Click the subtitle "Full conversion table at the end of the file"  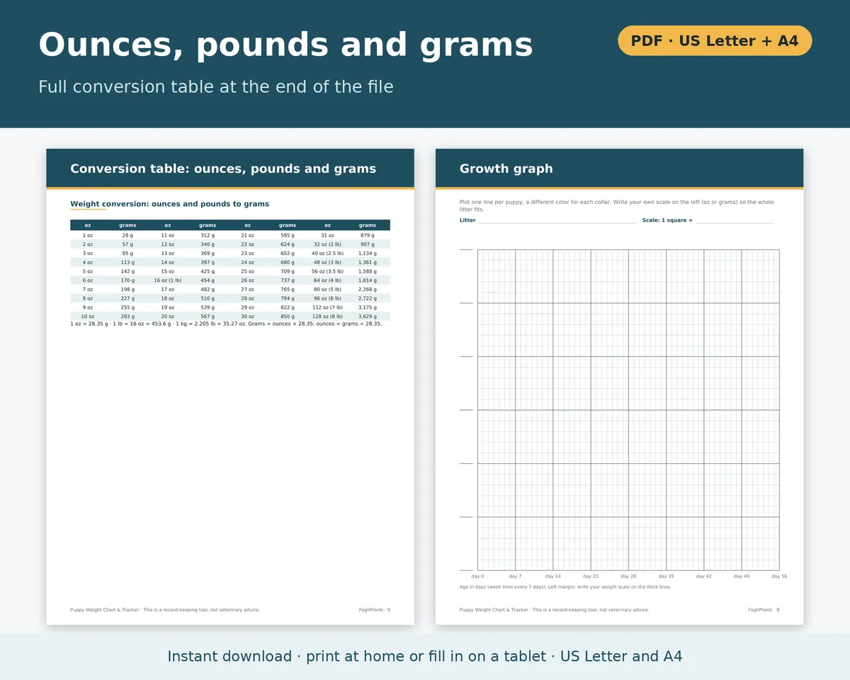tap(216, 86)
